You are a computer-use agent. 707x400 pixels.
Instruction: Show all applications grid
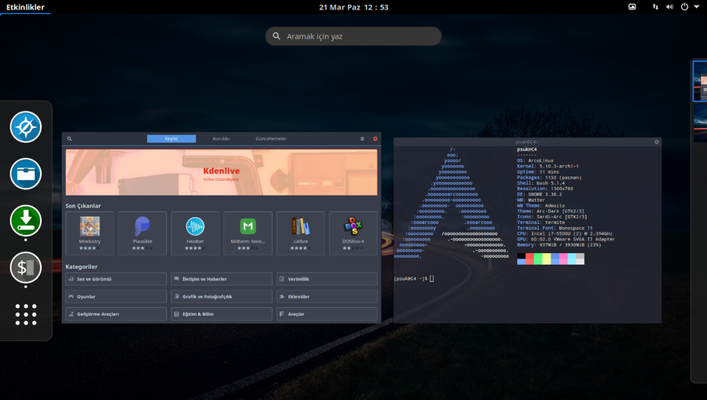click(x=26, y=314)
